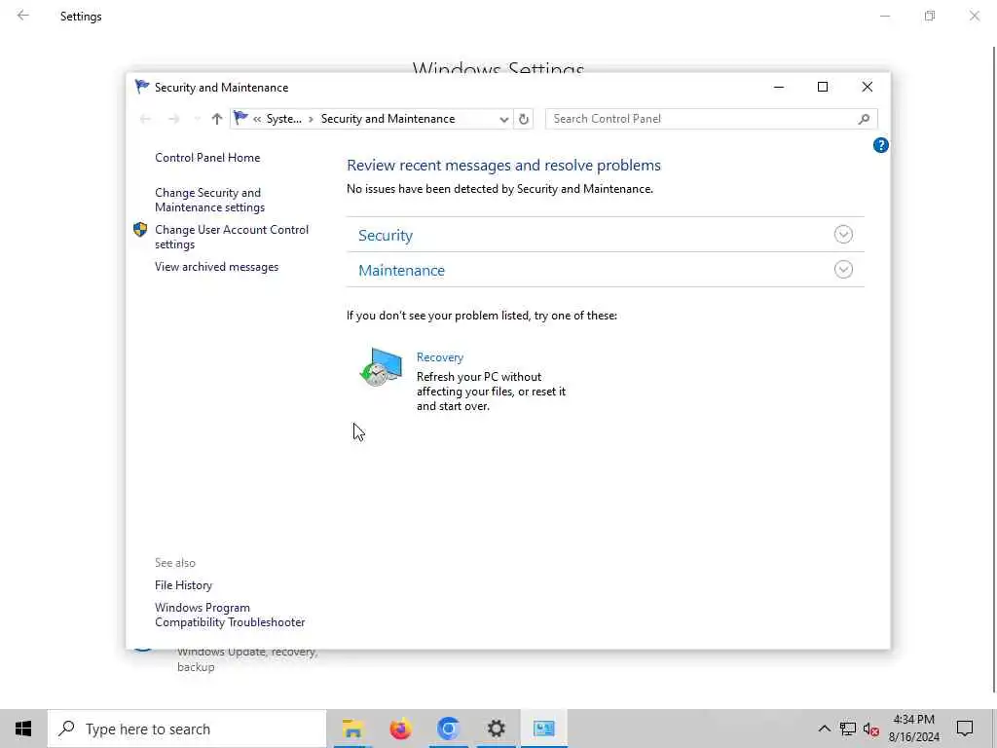This screenshot has width=997, height=748.
Task: Open the Windows Start button
Action: click(x=23, y=729)
